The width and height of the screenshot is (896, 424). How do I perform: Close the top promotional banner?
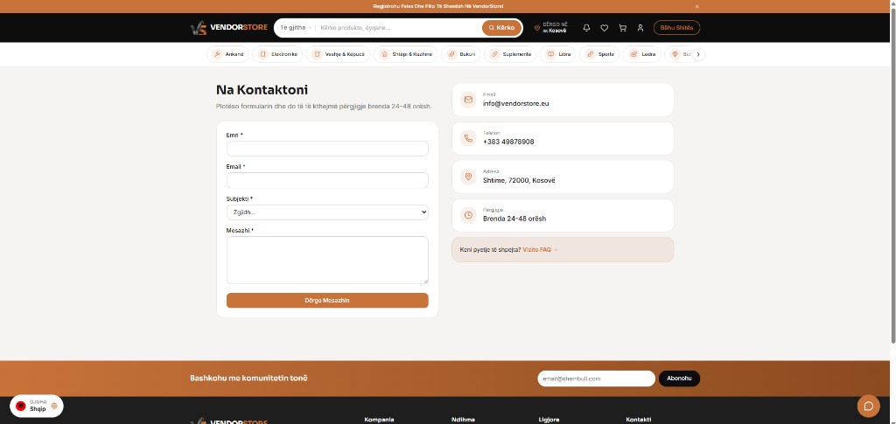point(696,6)
